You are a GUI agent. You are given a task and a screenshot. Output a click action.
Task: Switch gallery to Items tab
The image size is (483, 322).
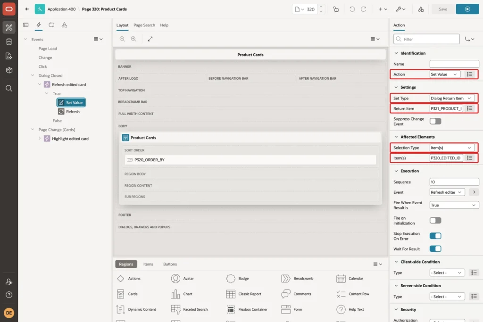click(x=148, y=264)
